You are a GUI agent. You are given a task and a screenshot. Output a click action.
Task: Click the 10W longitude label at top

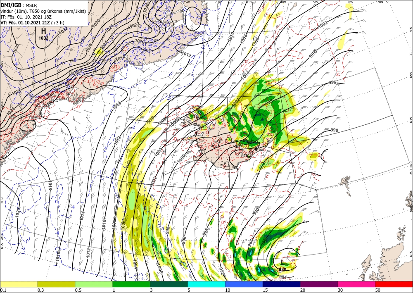282,2
